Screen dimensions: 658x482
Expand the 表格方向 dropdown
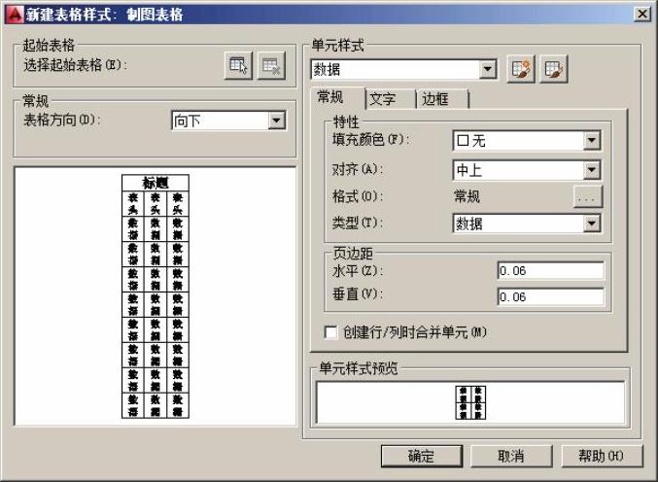coord(277,120)
